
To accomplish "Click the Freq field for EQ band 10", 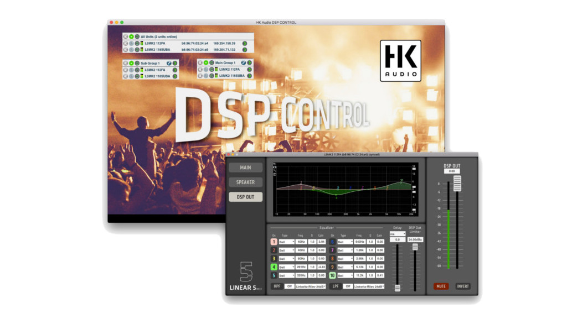I will 359,275.
